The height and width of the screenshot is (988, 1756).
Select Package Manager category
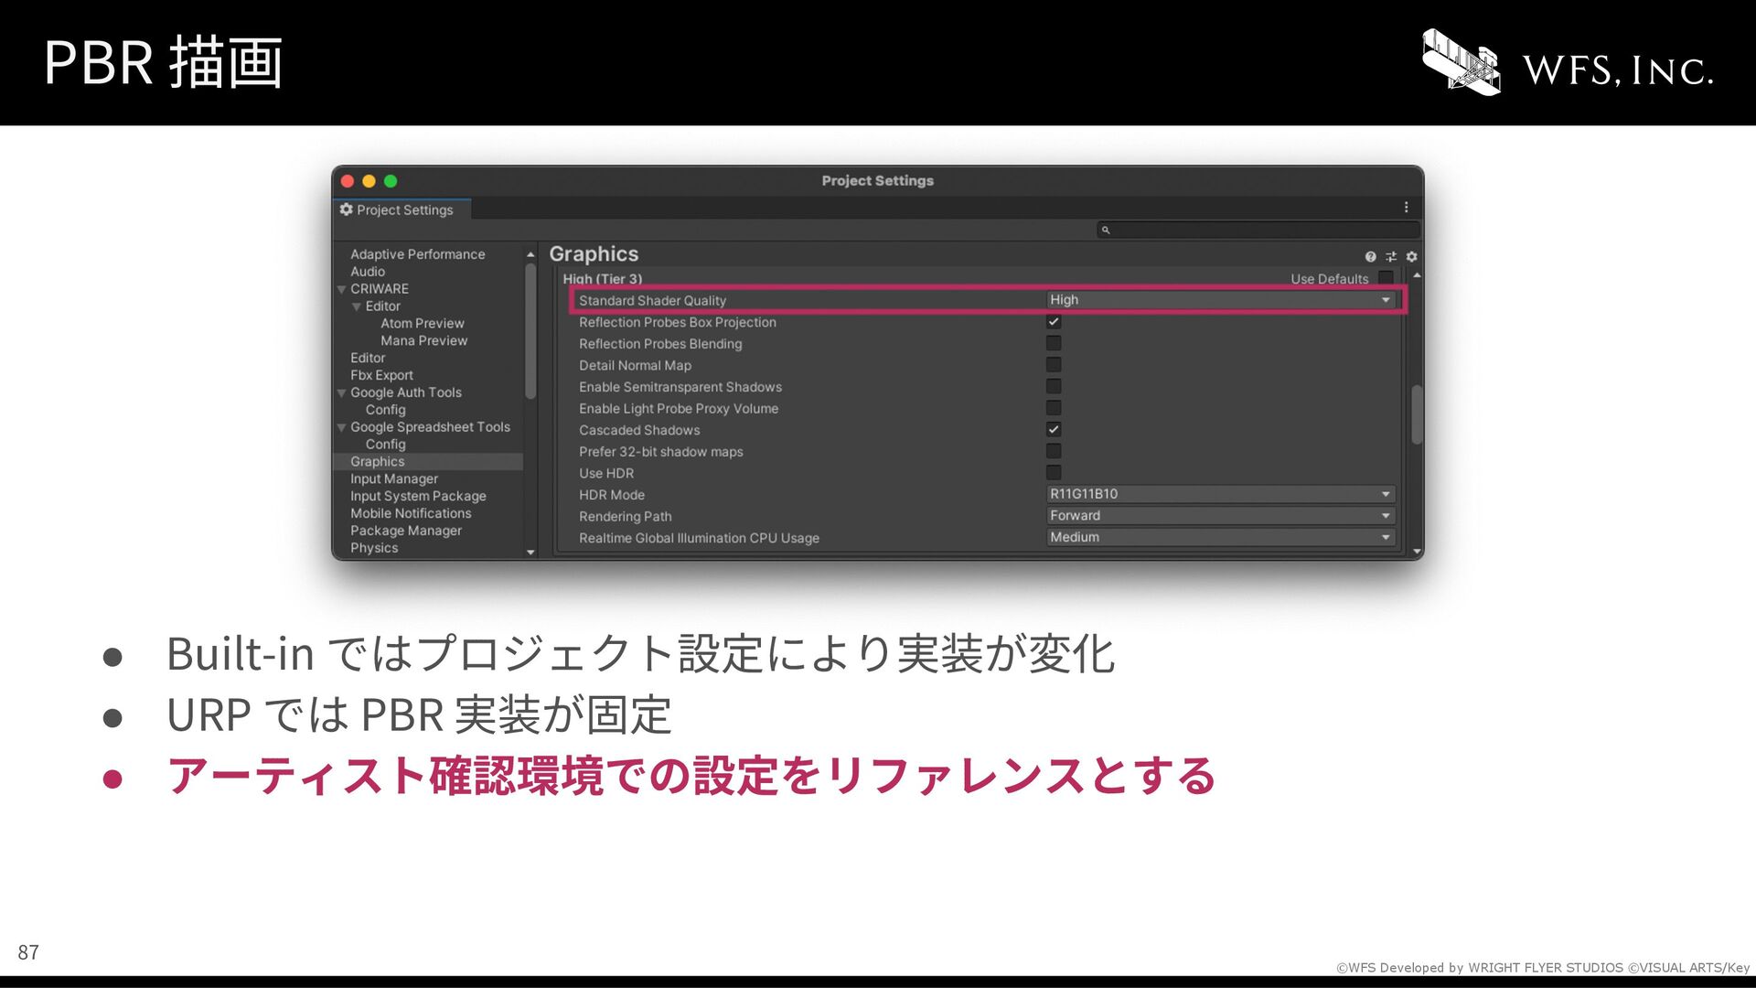[x=406, y=532]
